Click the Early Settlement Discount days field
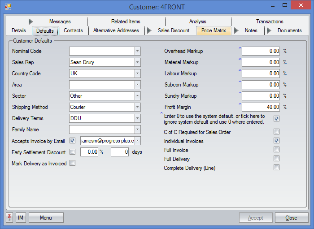This screenshot has width=314, height=229. (x=120, y=152)
